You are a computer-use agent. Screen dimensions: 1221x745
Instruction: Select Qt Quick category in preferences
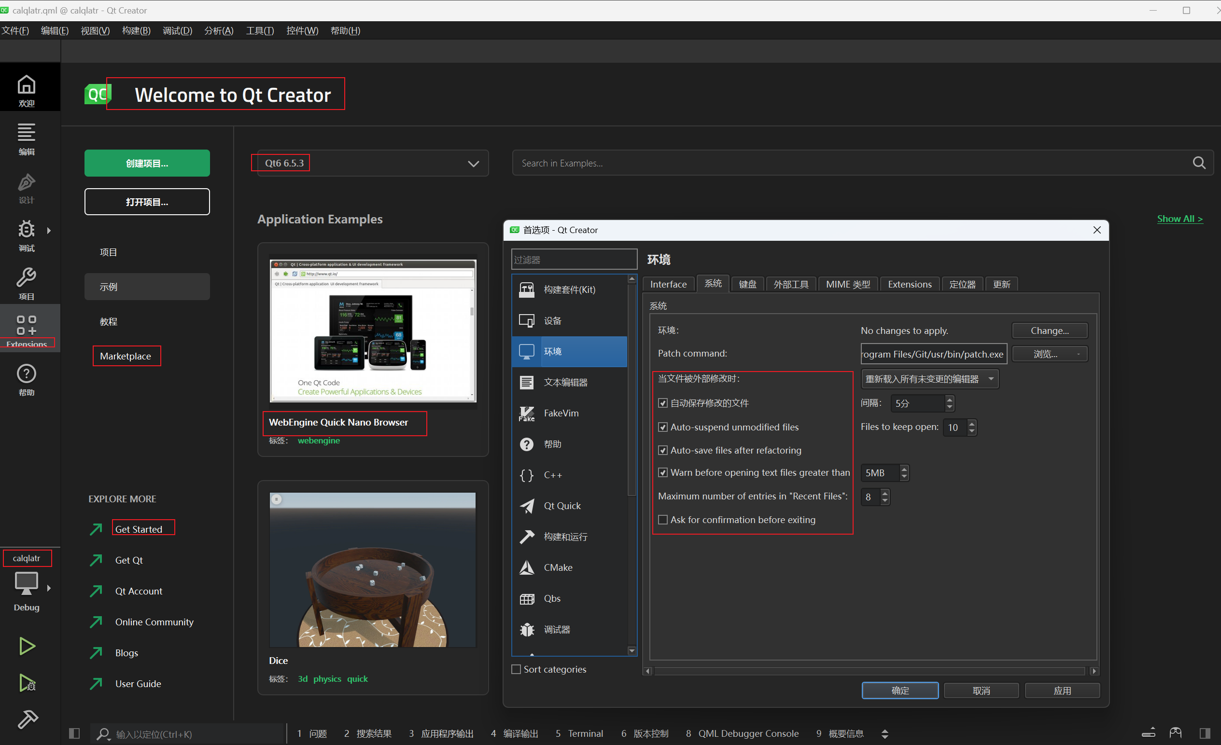[569, 506]
